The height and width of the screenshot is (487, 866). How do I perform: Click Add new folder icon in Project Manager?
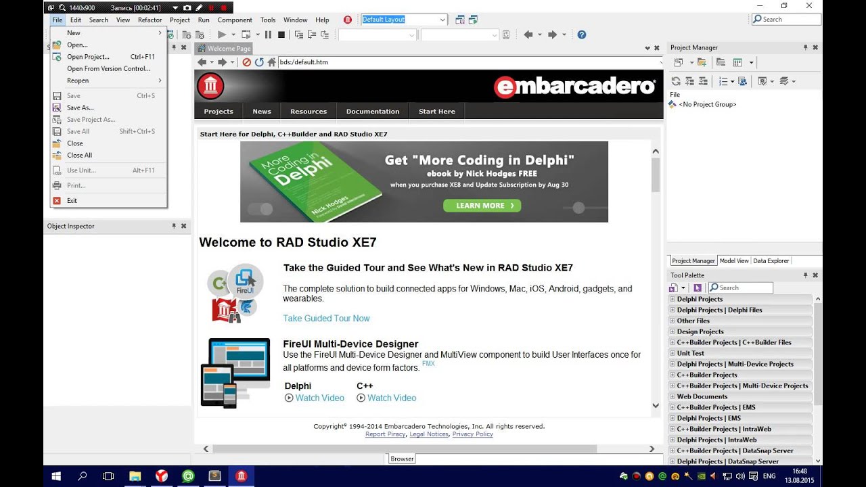[x=702, y=62]
